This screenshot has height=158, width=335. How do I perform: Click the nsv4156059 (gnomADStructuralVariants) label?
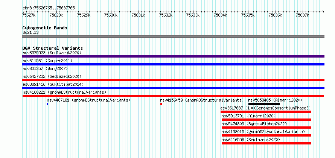point(202,100)
